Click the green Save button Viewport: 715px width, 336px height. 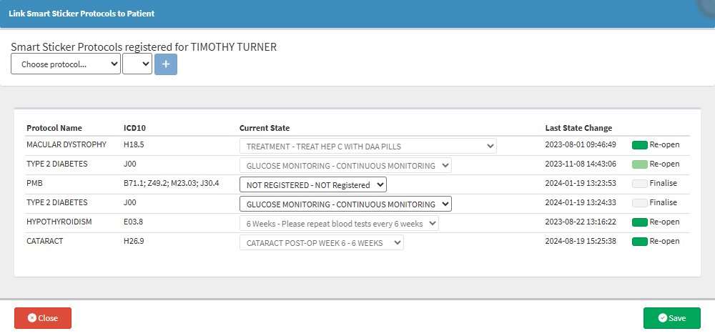click(671, 318)
